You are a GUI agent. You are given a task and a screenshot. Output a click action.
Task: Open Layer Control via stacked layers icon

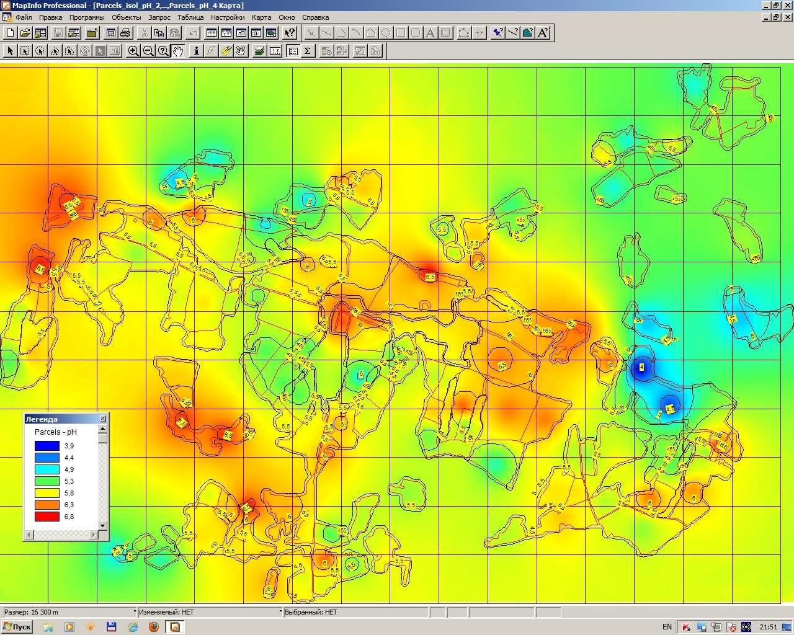click(260, 51)
